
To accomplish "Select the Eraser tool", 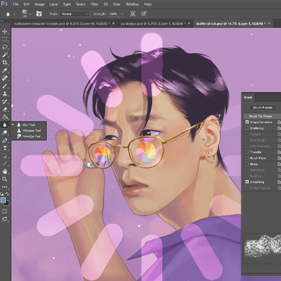I will click(5, 109).
